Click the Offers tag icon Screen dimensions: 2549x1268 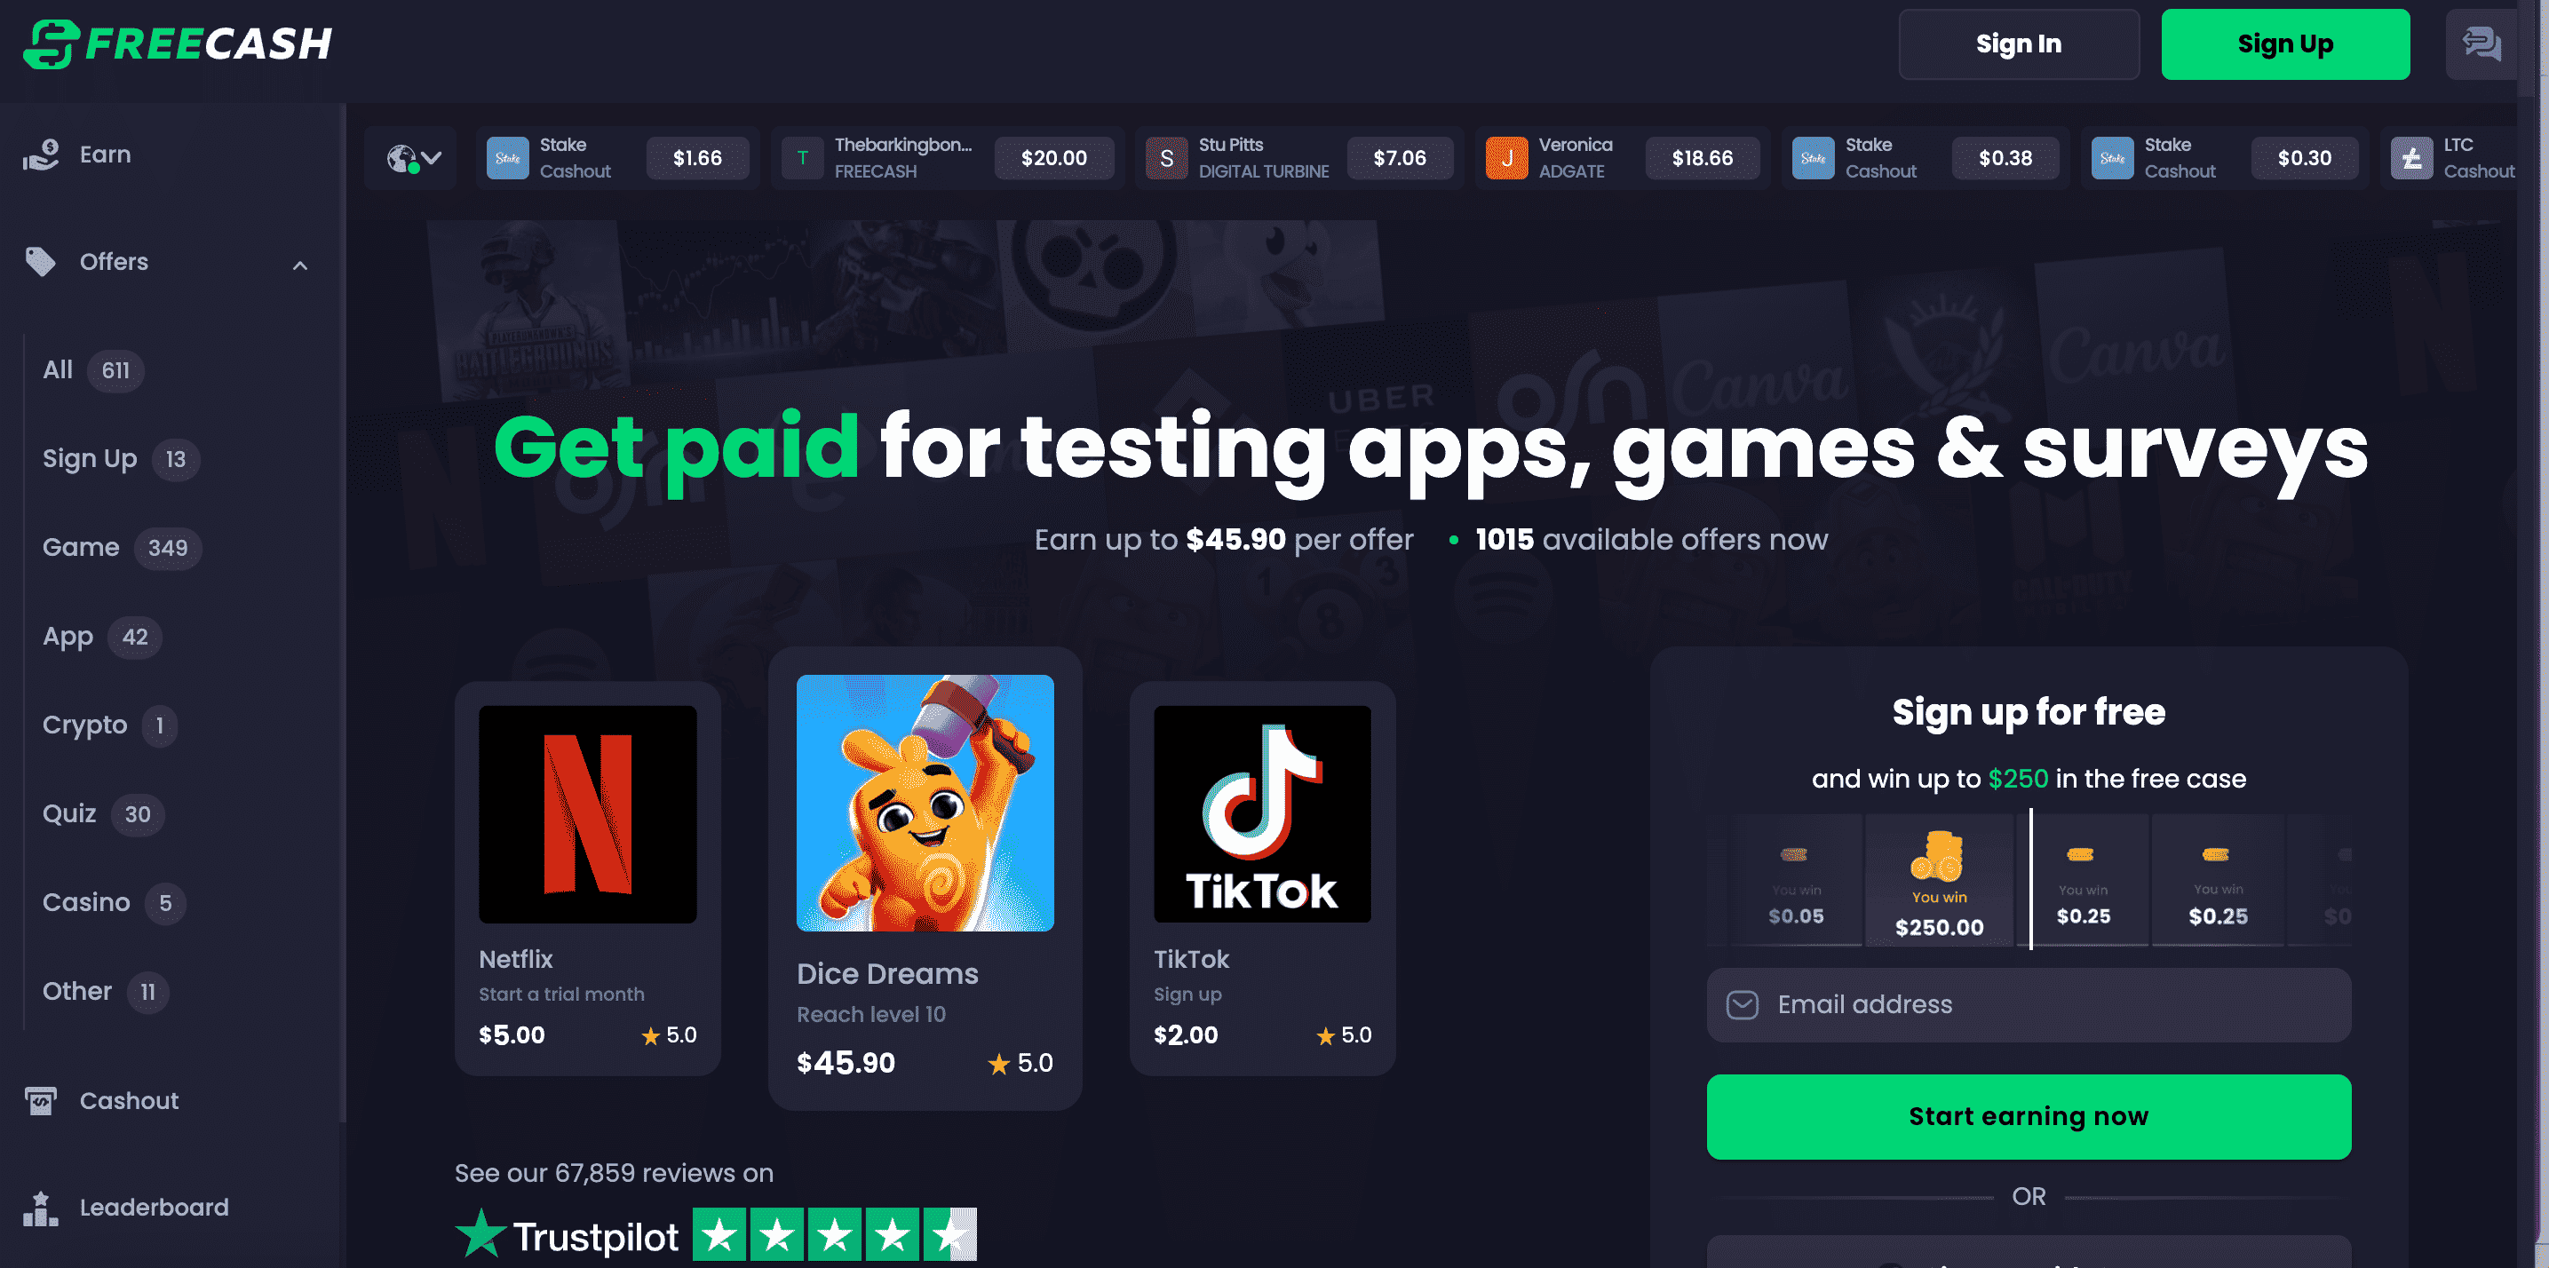pyautogui.click(x=41, y=262)
